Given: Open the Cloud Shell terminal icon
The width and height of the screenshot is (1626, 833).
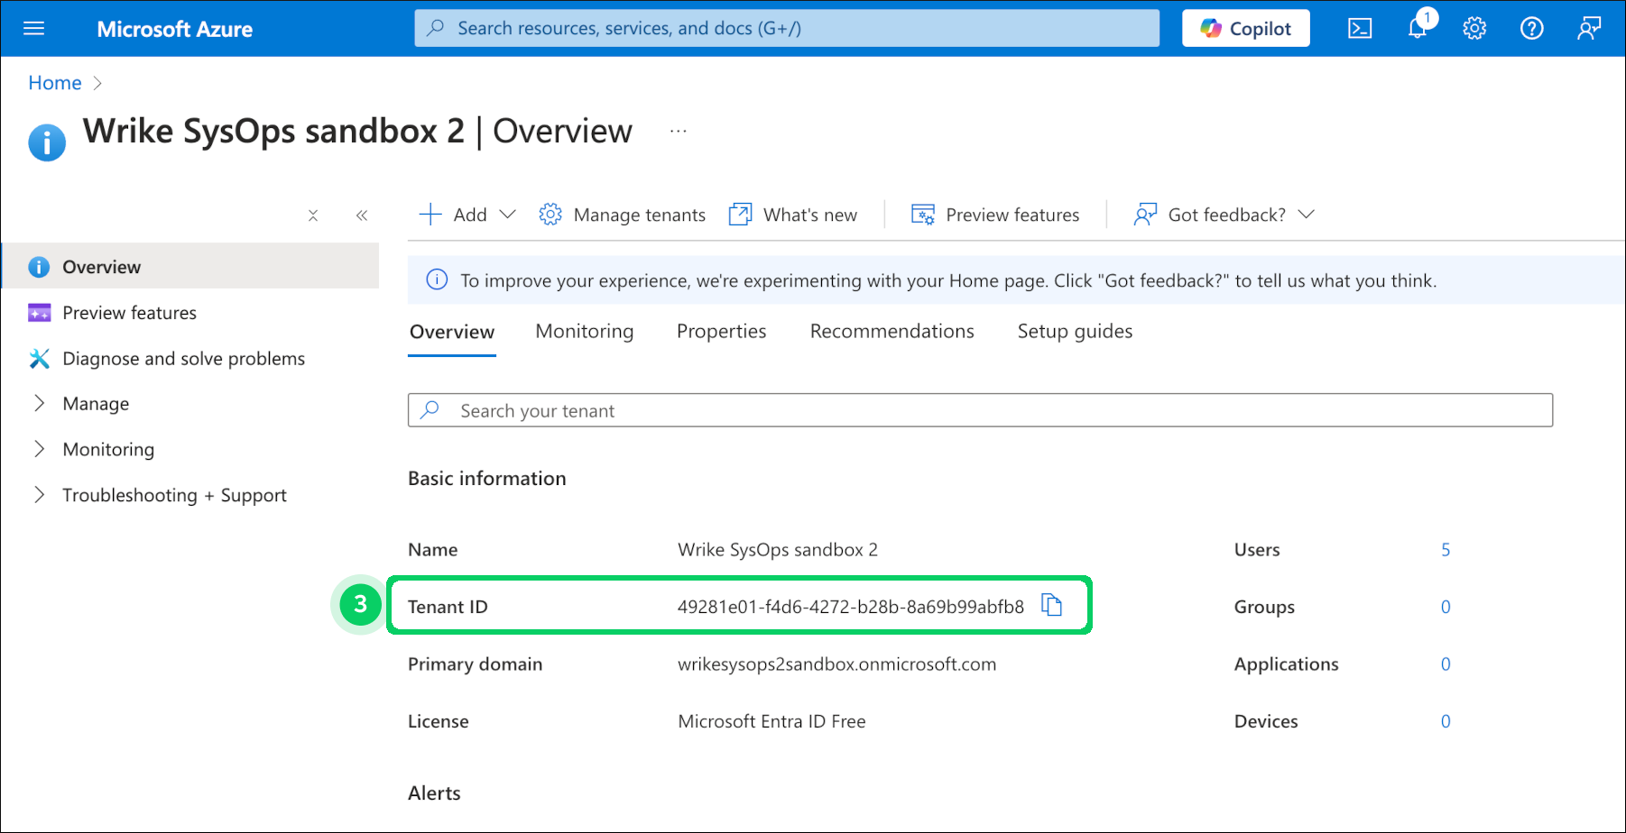Looking at the screenshot, I should (x=1360, y=29).
